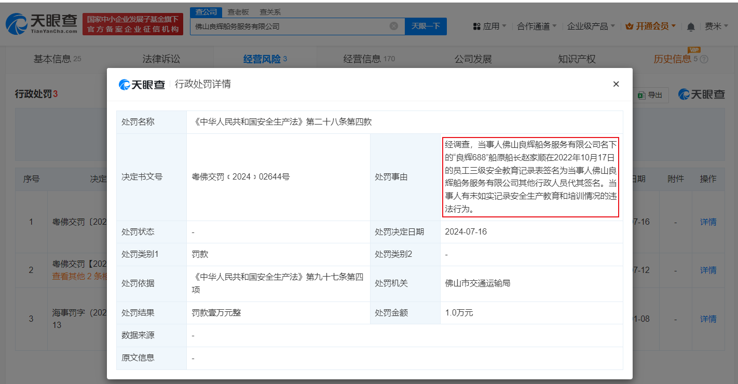Click the 天眼一下 search button
The width and height of the screenshot is (738, 384).
pos(426,25)
